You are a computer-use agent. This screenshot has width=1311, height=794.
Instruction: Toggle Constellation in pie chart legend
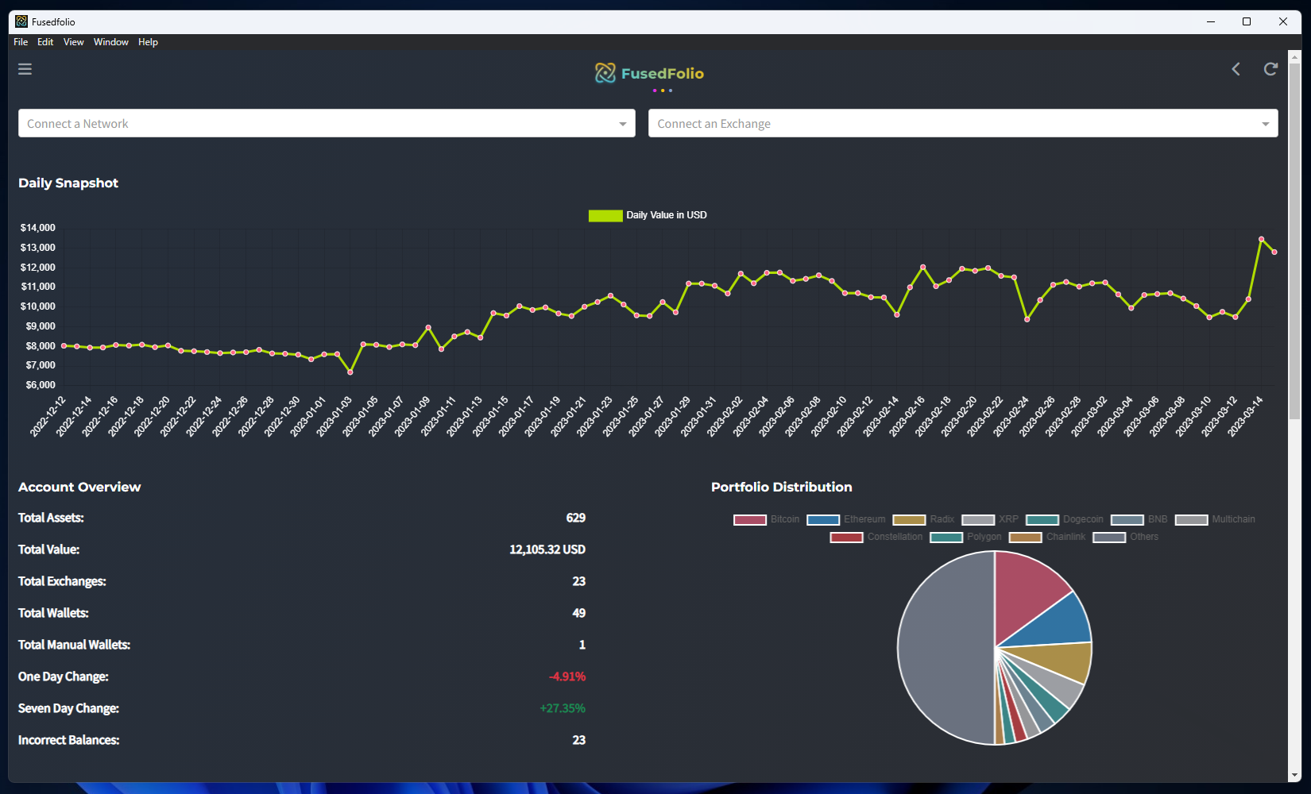pyautogui.click(x=876, y=537)
